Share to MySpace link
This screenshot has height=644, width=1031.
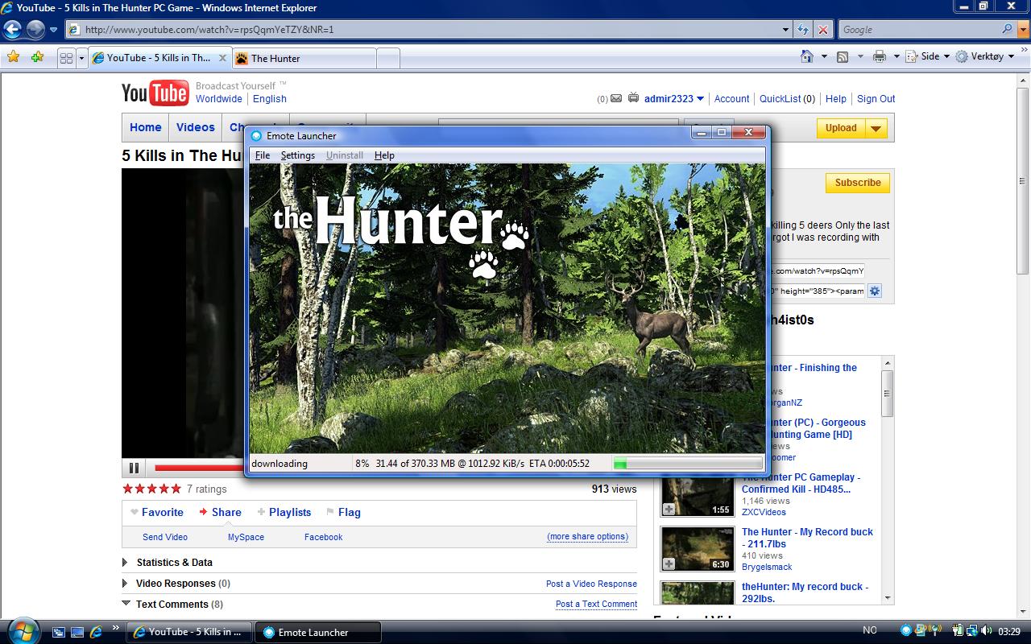click(246, 537)
